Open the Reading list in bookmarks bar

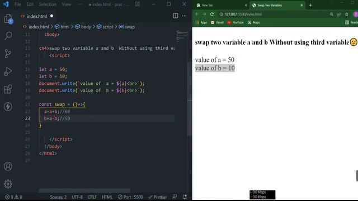(x=351, y=22)
